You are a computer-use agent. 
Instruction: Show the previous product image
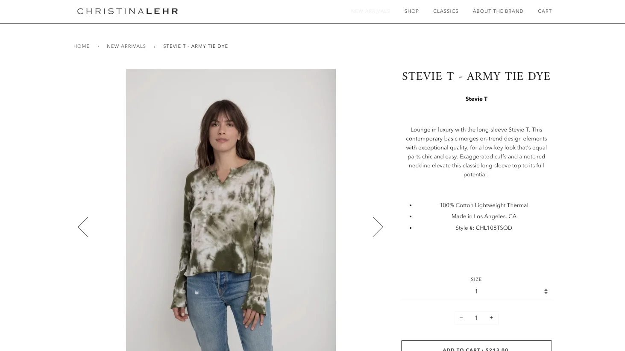[83, 227]
